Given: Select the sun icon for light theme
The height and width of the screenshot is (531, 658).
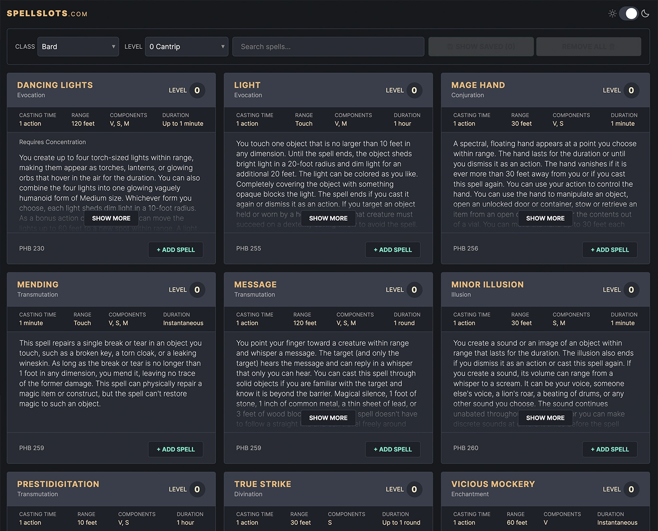Looking at the screenshot, I should 612,13.
